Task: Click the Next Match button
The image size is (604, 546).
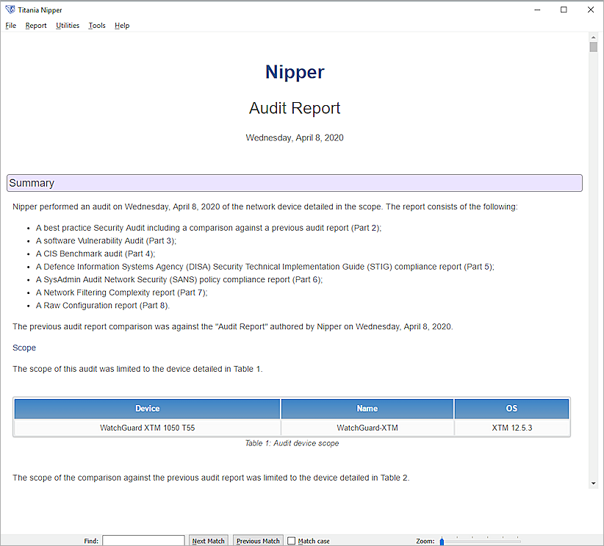Action: (x=208, y=540)
